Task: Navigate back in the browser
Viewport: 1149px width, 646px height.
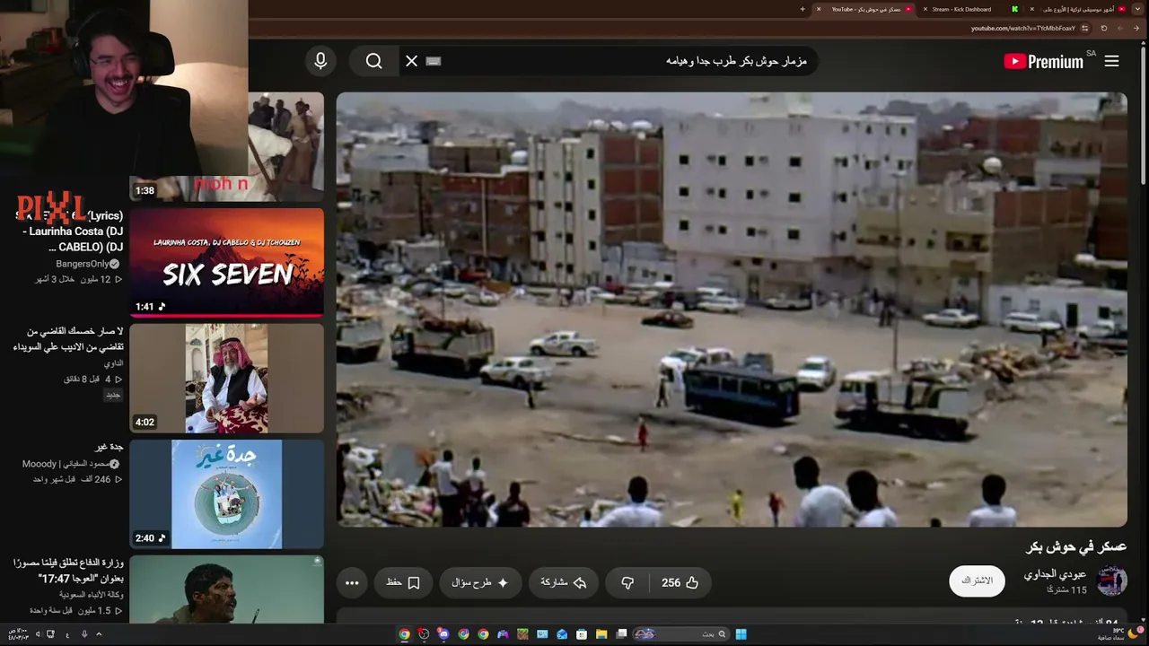Action: click(1136, 28)
